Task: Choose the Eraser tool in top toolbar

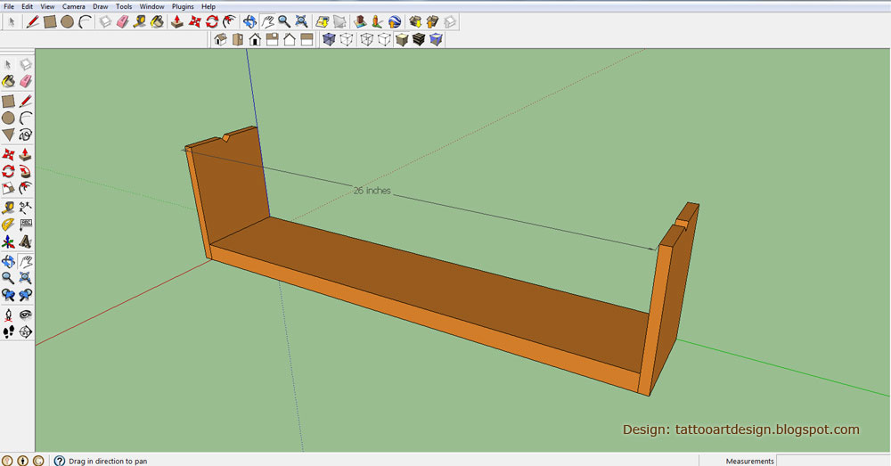Action: coord(123,21)
